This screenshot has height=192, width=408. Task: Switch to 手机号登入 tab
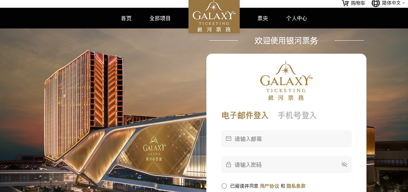[x=297, y=115]
